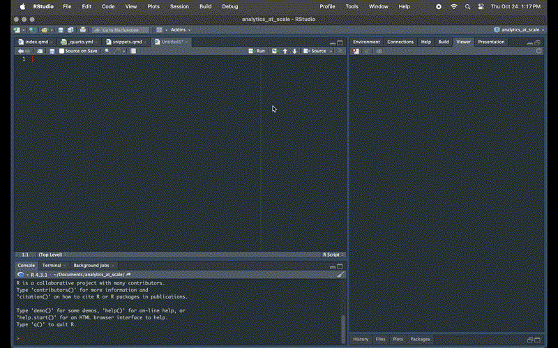Open the Addins dropdown
The width and height of the screenshot is (558, 348).
click(x=180, y=30)
